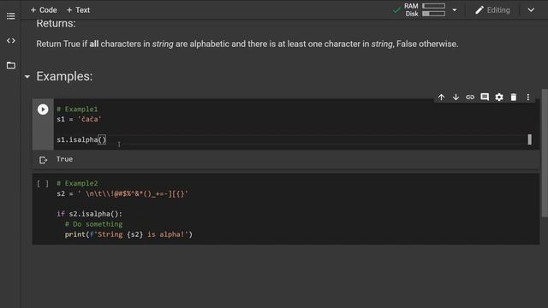Click the print statement line in Example2
Screen dimensions: 548x308
(128, 234)
